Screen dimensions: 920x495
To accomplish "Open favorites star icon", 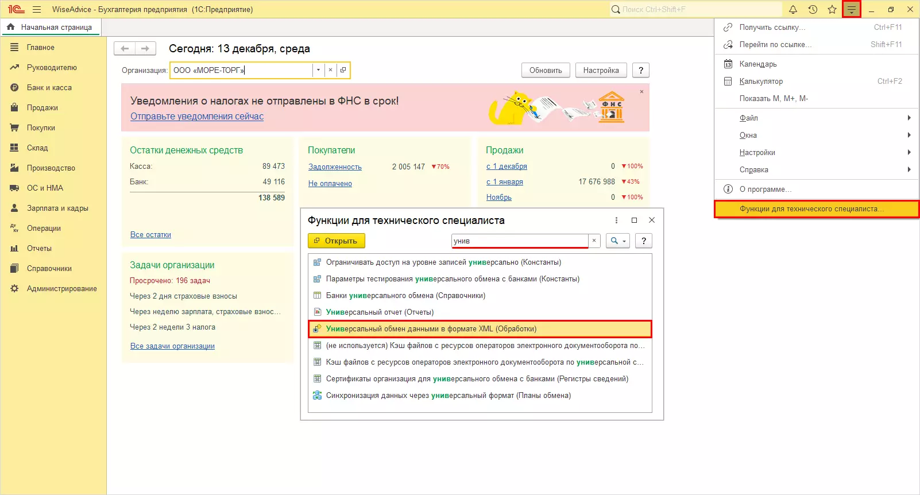I will coord(832,9).
